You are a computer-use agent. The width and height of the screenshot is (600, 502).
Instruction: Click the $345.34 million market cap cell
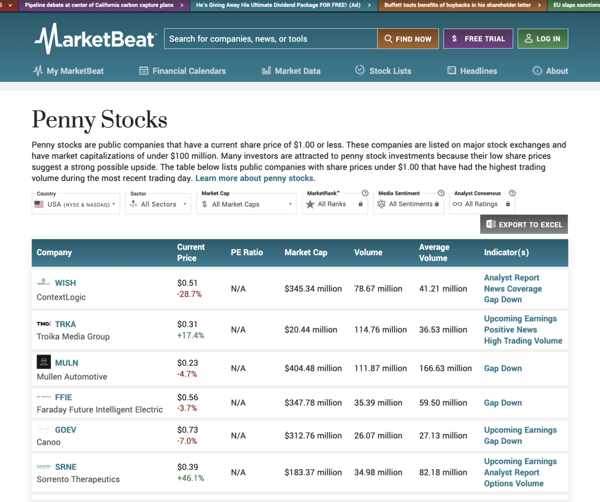pos(313,288)
